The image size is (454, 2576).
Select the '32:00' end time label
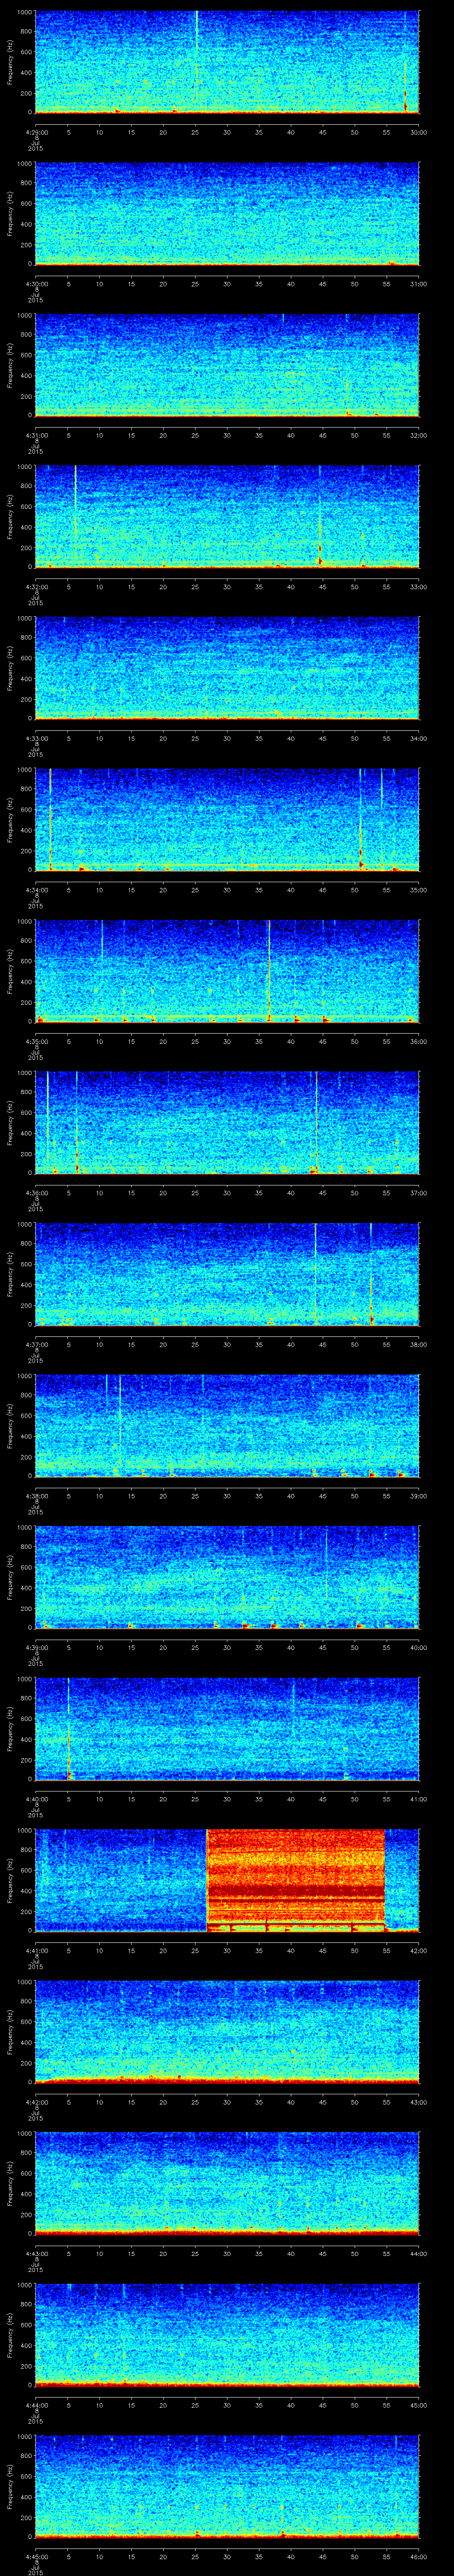click(x=418, y=435)
